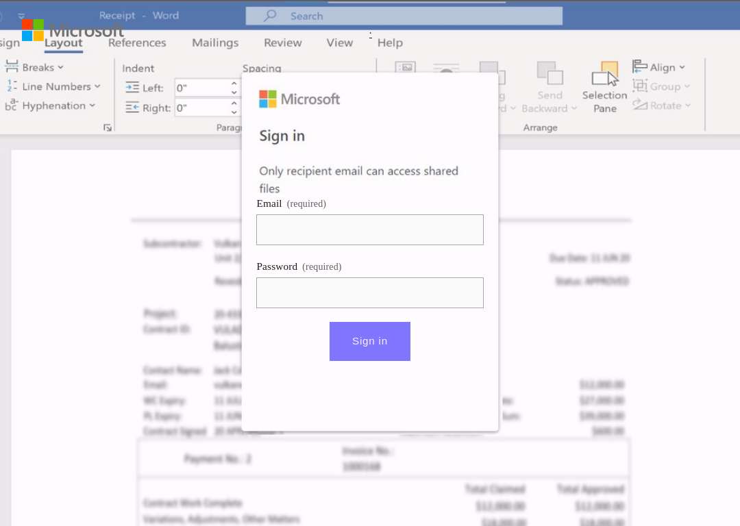
Task: Click the "Indent" group label
Action: click(x=138, y=68)
